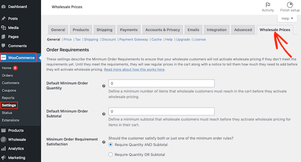Viewport: 301px width, 162px height.
Task: Open the Shipping sub-section link
Action: tap(91, 39)
